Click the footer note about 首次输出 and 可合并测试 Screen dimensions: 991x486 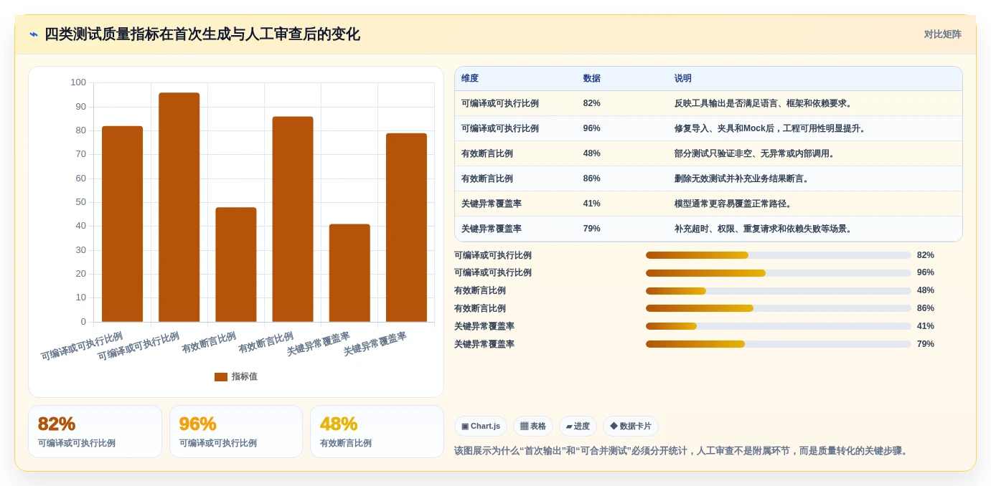coord(682,451)
